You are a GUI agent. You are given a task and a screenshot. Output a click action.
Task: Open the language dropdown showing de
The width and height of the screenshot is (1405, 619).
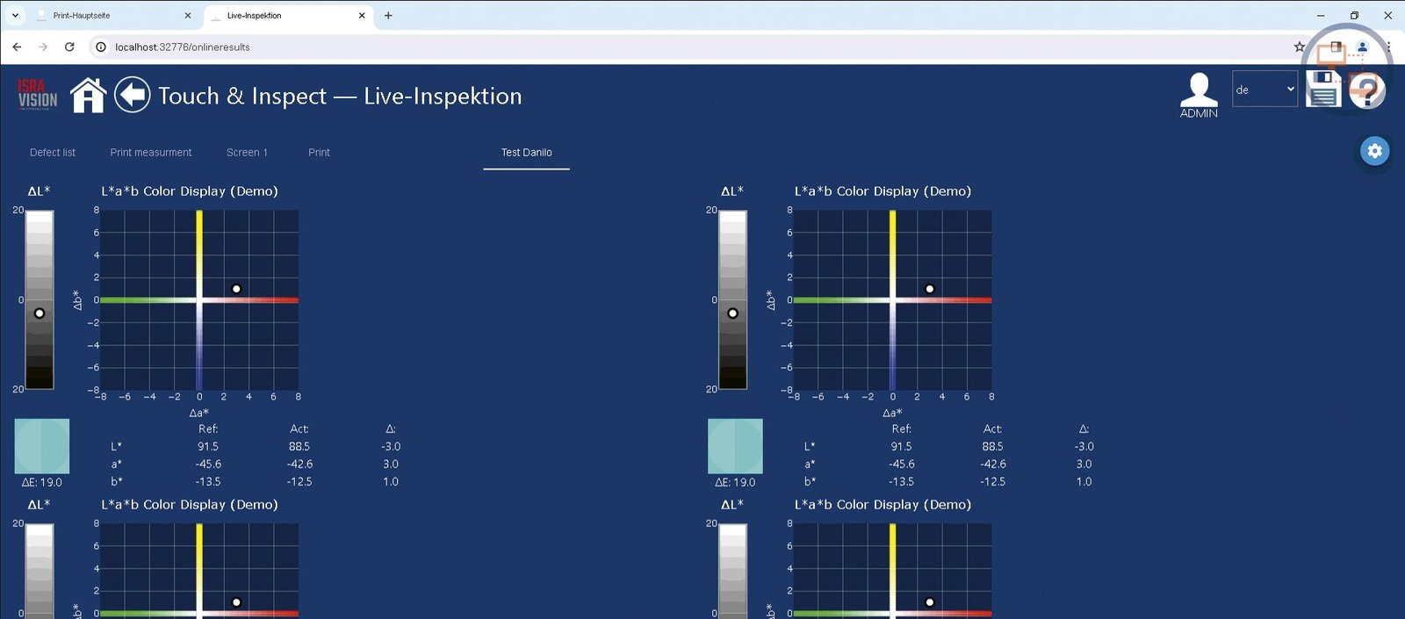coord(1264,89)
